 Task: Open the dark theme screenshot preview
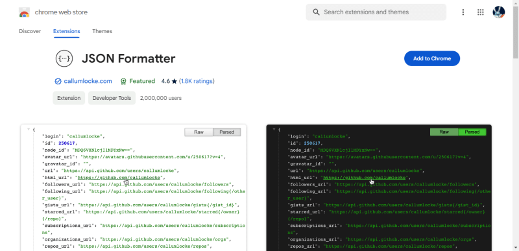[x=379, y=187]
